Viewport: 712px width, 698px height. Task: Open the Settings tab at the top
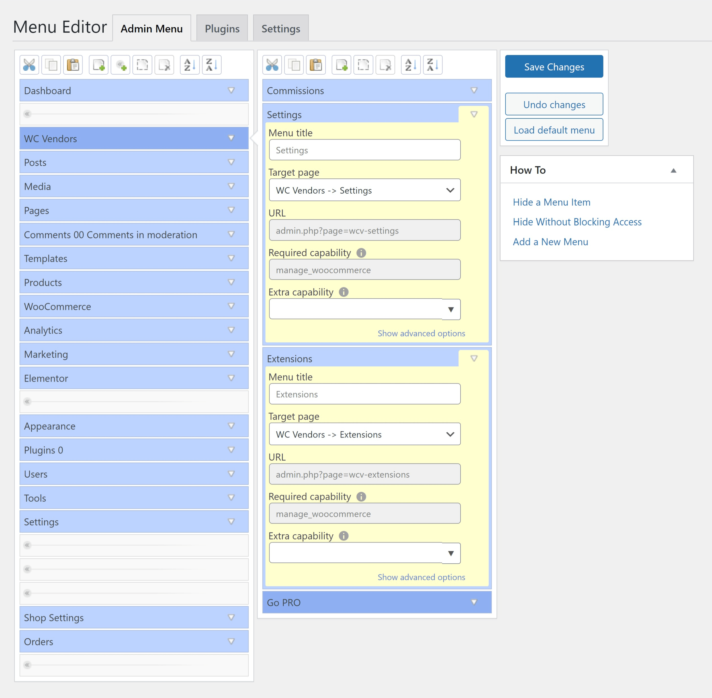click(281, 28)
